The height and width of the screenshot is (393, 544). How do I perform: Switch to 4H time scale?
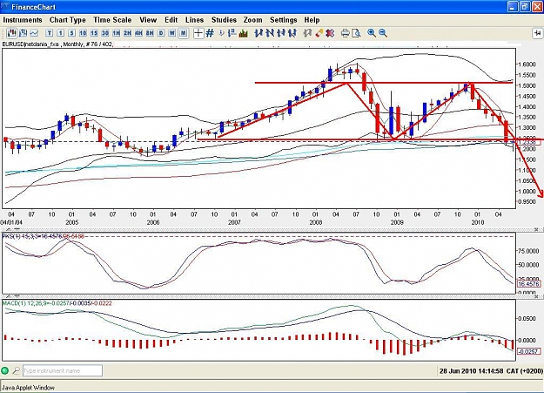[138, 33]
